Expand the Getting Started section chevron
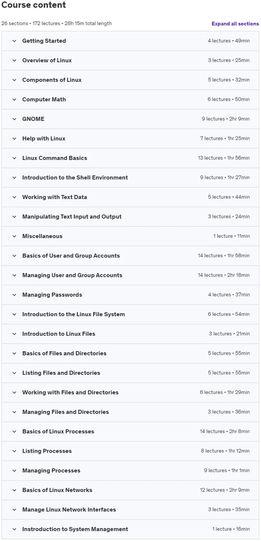 tap(14, 41)
